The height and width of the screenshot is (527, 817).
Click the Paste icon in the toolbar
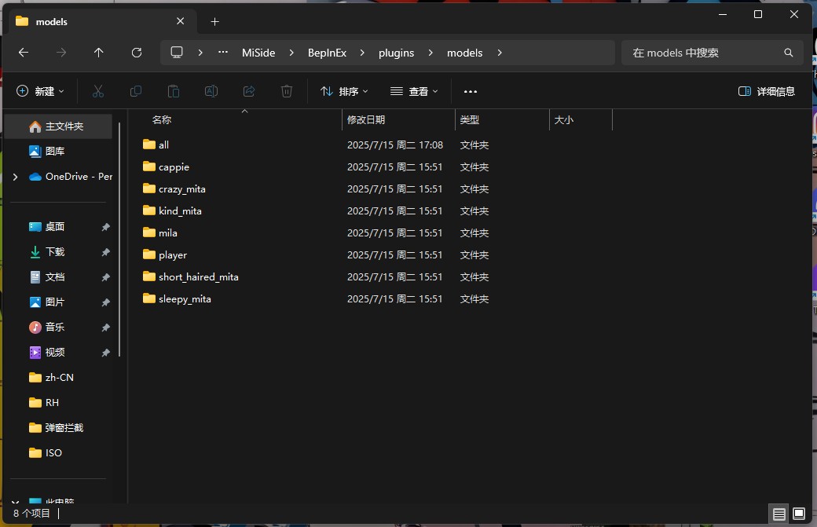coord(174,91)
